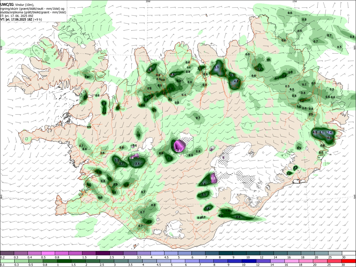Screen dimensions: 356x267
Task: Pick the green 0.8 swatch in lower legend
Action: click(x=50, y=261)
